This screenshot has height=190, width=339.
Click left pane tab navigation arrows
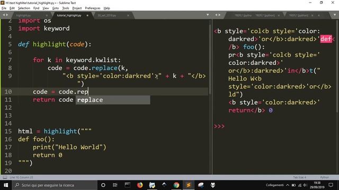coord(5,15)
